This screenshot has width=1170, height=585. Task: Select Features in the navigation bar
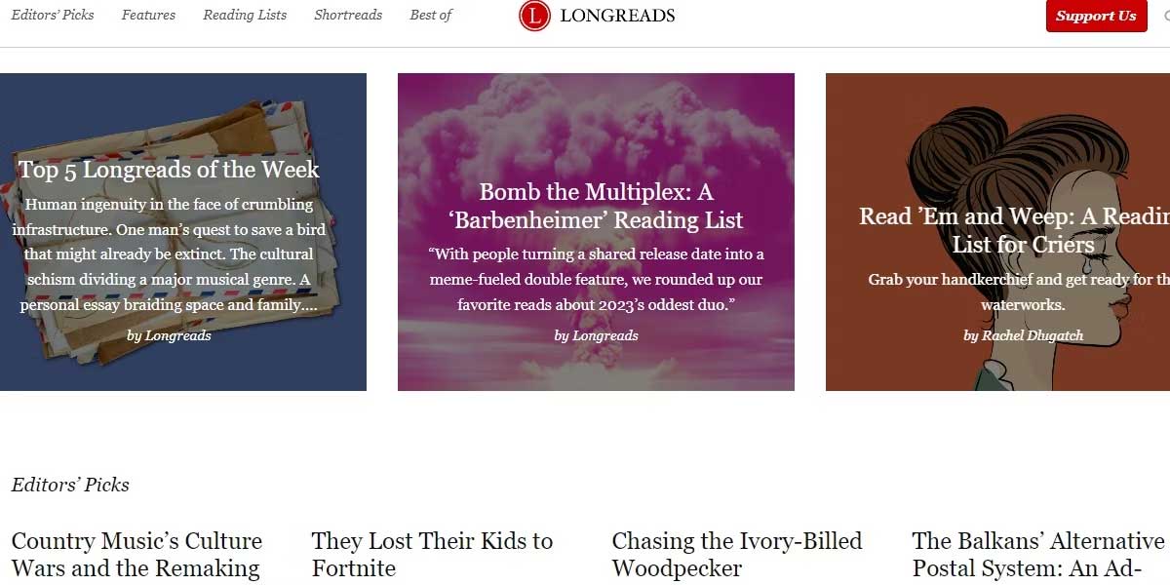pos(147,15)
